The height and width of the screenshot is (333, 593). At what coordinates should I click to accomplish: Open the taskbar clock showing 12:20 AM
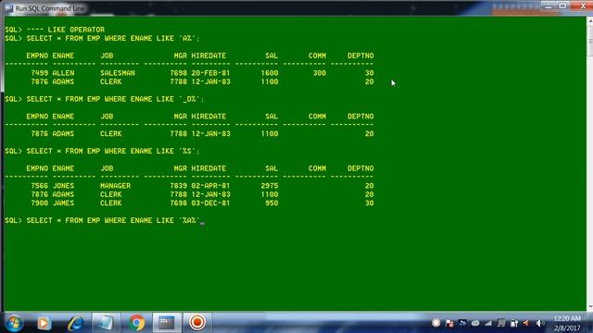567,323
